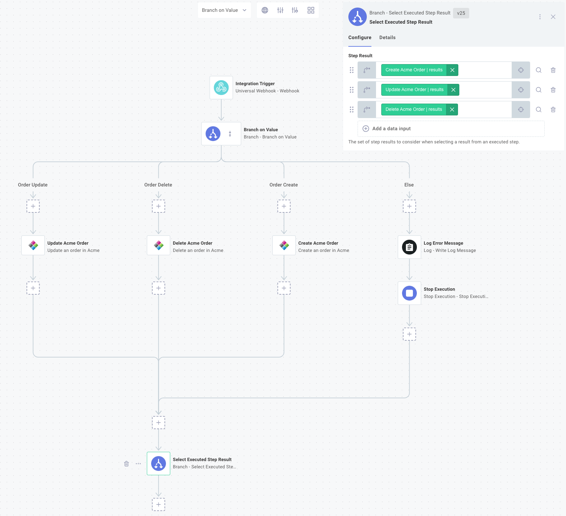
Task: Click the Log Error Message step icon
Action: point(409,247)
